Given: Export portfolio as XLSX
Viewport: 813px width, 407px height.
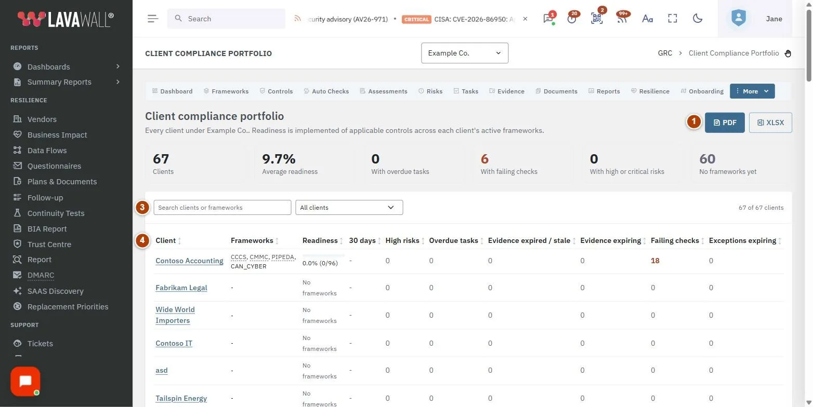Looking at the screenshot, I should point(770,123).
